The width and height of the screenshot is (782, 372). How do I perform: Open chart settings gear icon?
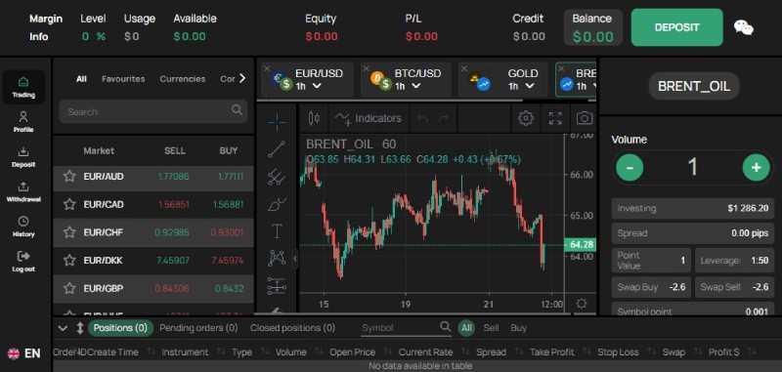[526, 118]
